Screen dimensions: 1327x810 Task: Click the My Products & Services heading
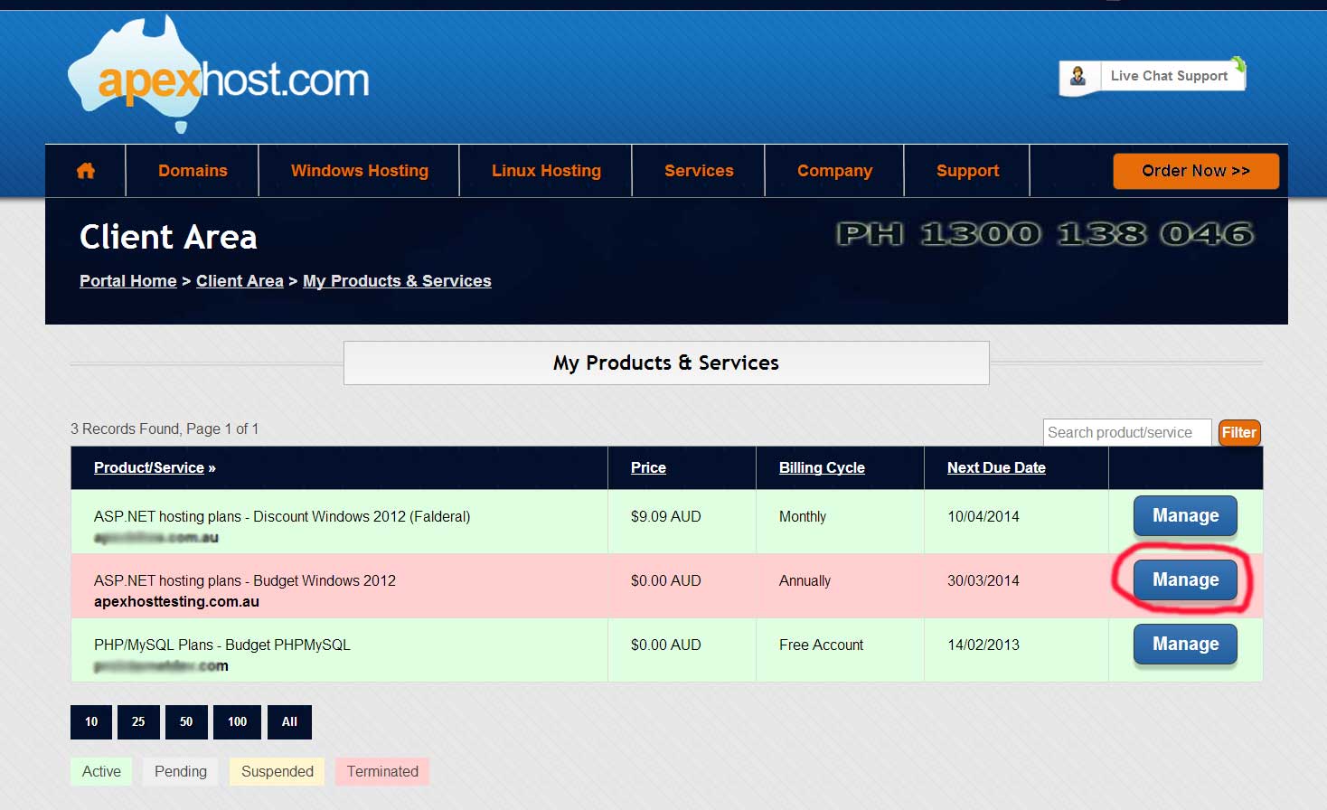(666, 363)
